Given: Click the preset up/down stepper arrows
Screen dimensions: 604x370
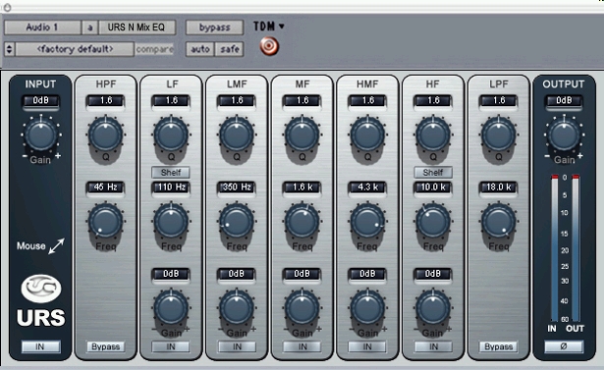Looking at the screenshot, I should [9, 49].
